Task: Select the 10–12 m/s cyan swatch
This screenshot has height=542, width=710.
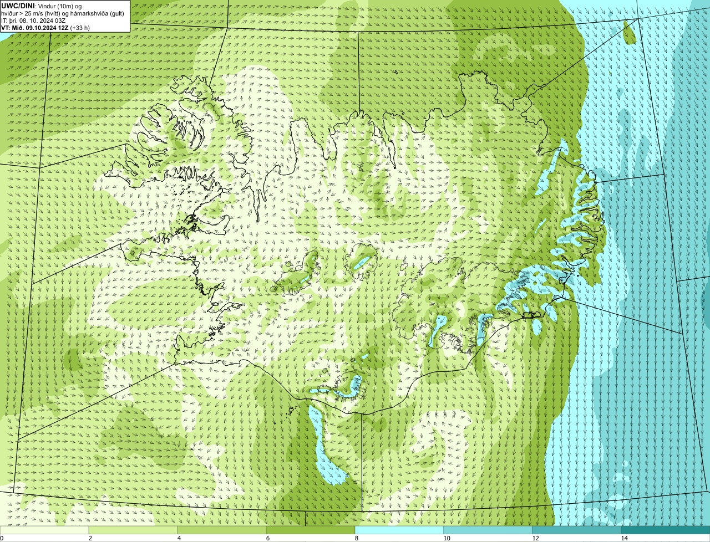Action: coord(488,530)
